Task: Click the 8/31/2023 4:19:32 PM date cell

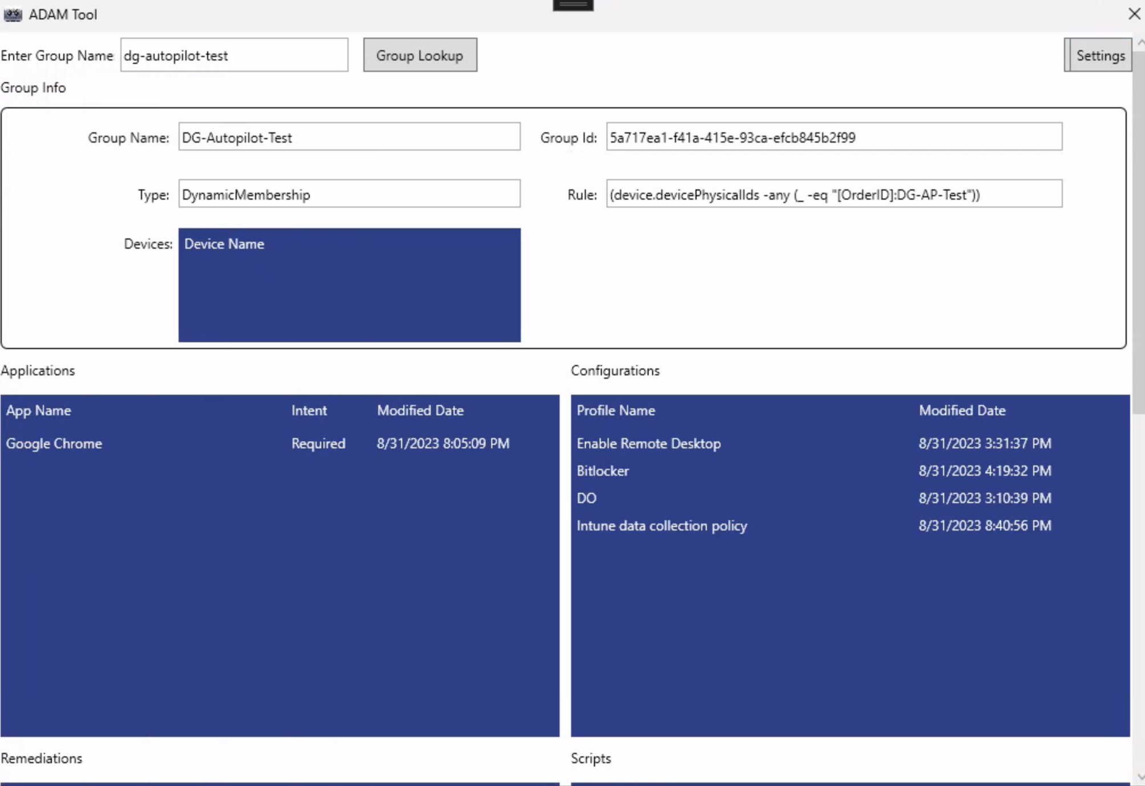Action: click(985, 471)
